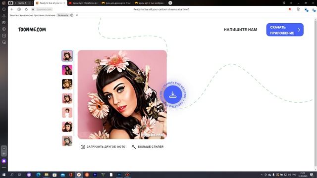Click the taskbar search magnifier
This screenshot has width=317, height=178.
pyautogui.click(x=12, y=175)
